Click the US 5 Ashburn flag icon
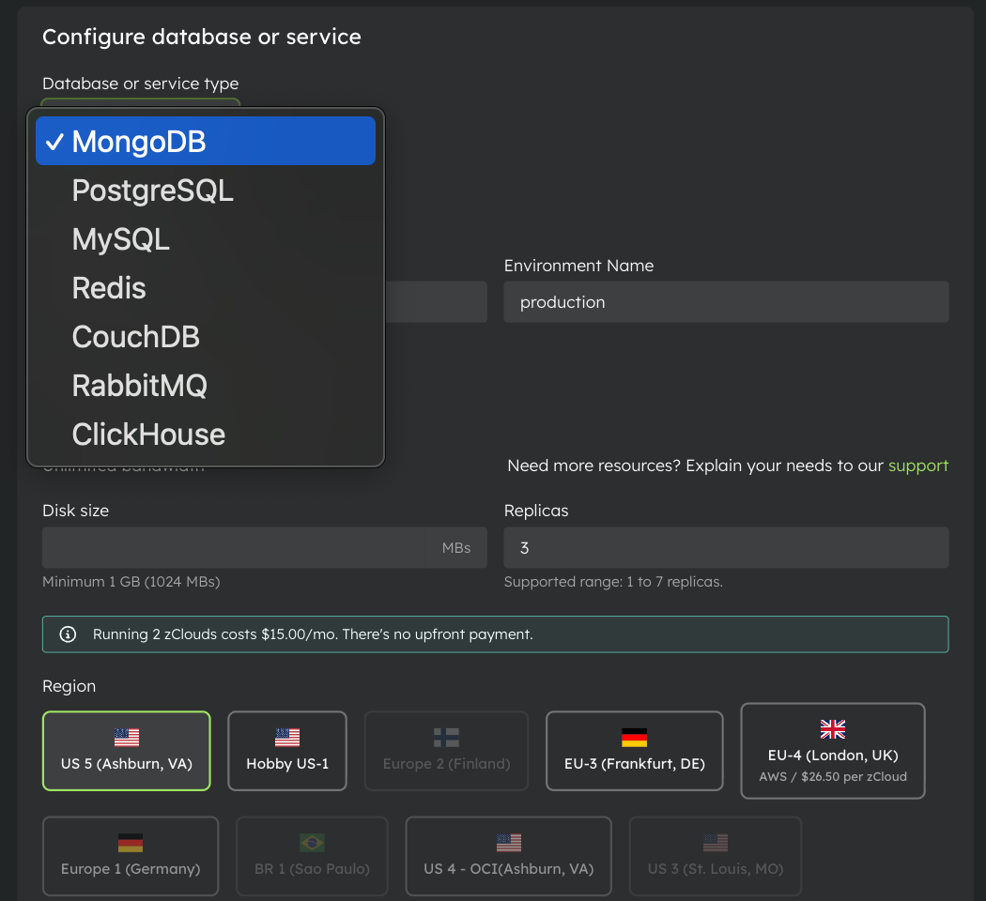Screen dimensions: 986x901 (x=127, y=738)
